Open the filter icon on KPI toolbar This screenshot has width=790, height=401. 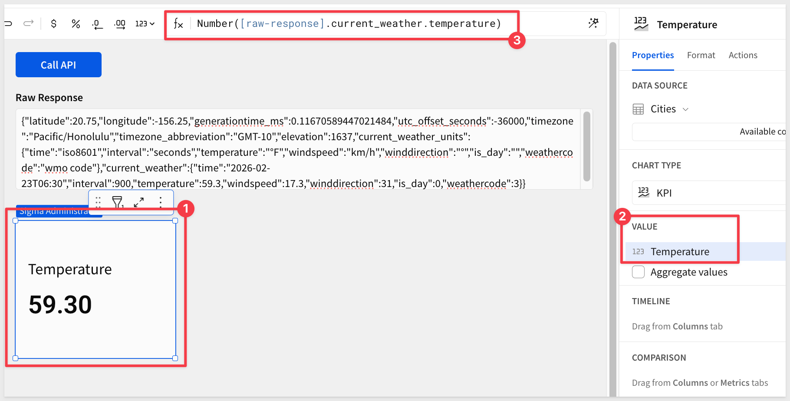point(117,202)
